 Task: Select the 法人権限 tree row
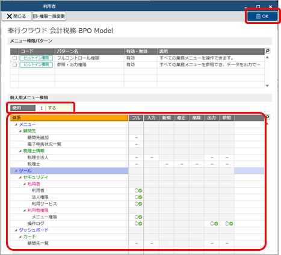pyautogui.click(x=69, y=197)
